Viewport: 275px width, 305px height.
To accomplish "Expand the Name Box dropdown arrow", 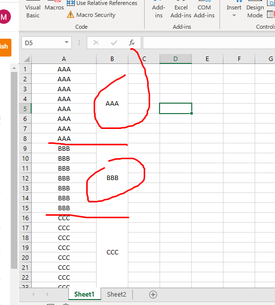I will (67, 43).
